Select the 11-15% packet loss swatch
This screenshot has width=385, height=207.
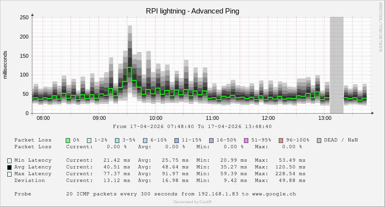[176, 140]
